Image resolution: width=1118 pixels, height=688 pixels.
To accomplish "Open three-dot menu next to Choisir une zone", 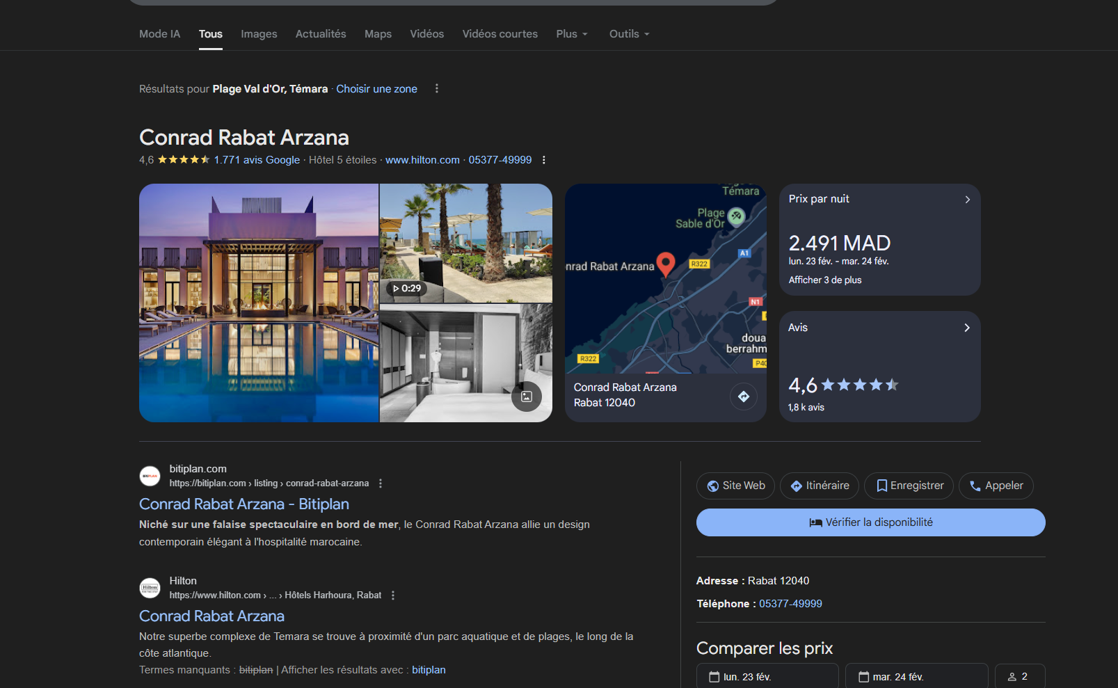I will click(x=437, y=88).
